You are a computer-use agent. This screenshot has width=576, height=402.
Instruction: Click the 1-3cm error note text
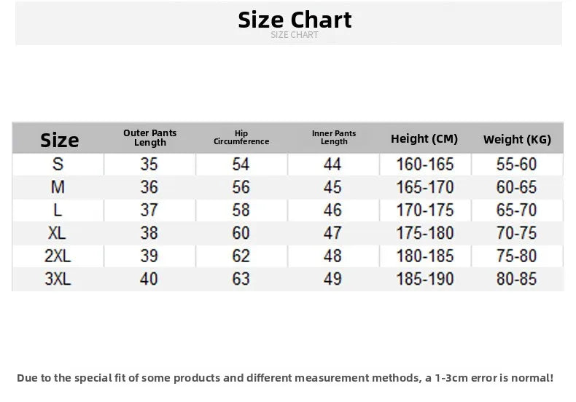pos(285,378)
